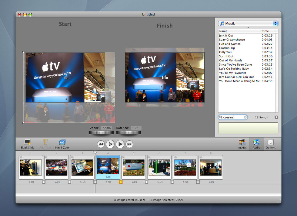
Task: Click the Zoom thumbwheel slider
Action: [101, 133]
